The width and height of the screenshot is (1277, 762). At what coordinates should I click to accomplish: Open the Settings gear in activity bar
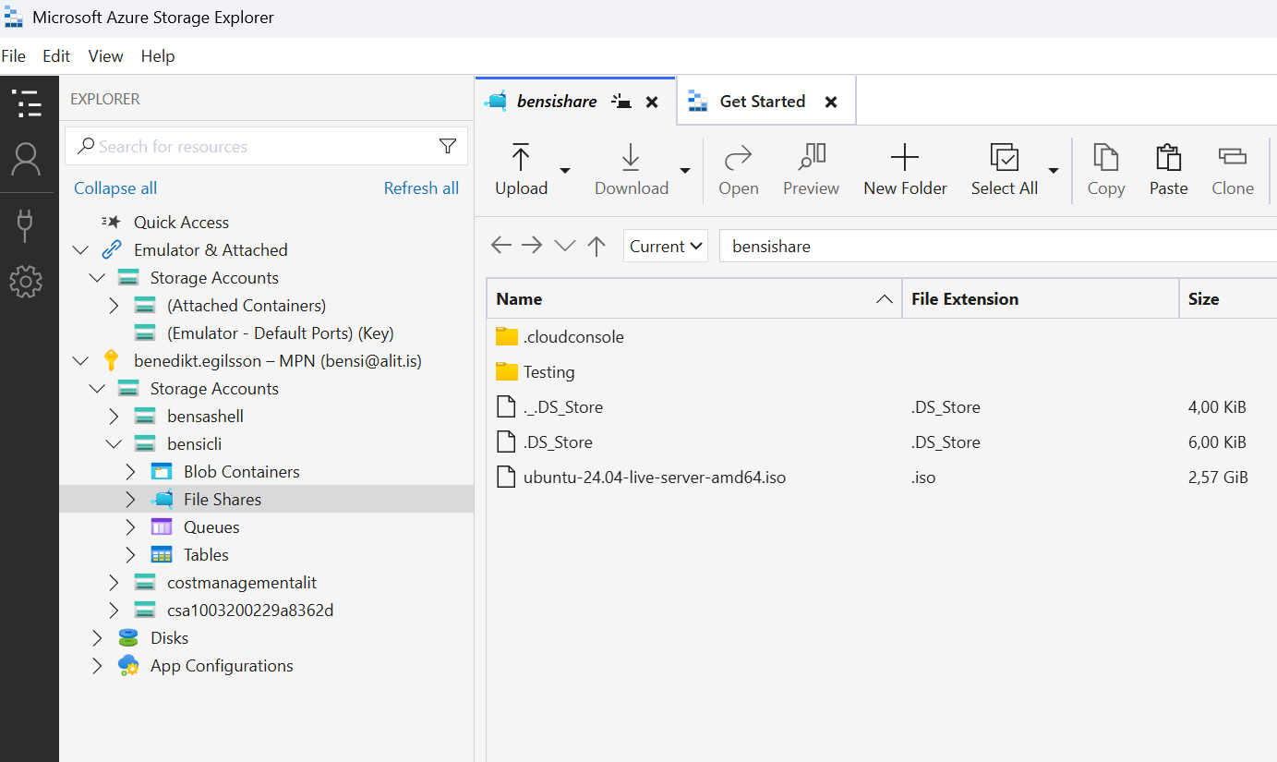tap(26, 282)
